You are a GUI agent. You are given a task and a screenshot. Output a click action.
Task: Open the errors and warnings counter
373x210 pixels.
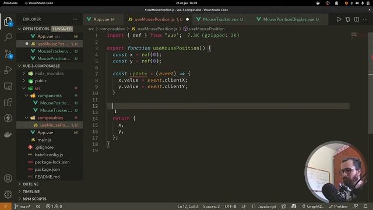click(54, 206)
